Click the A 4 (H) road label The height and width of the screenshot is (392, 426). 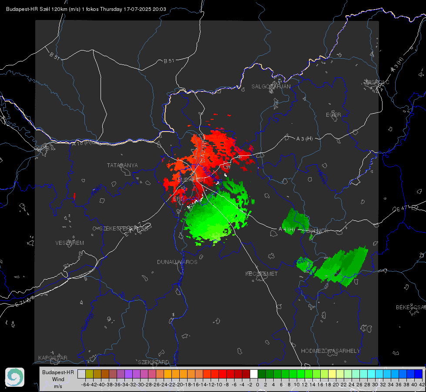pyautogui.click(x=287, y=230)
